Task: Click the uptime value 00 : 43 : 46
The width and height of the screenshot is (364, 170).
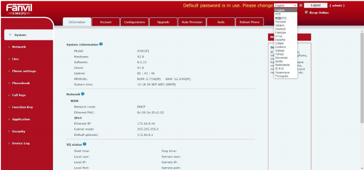Action: tap(146, 73)
